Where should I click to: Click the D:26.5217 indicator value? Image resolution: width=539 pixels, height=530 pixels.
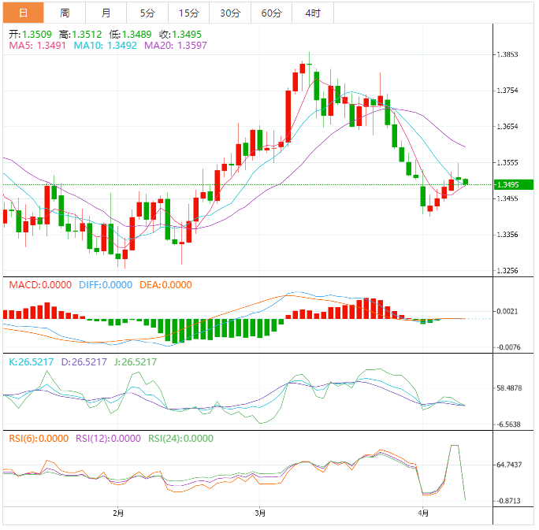point(84,361)
